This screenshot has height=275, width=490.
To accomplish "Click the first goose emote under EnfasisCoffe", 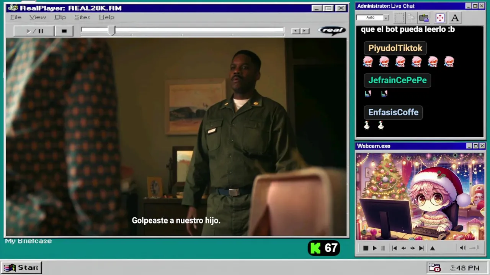I will pyautogui.click(x=367, y=125).
